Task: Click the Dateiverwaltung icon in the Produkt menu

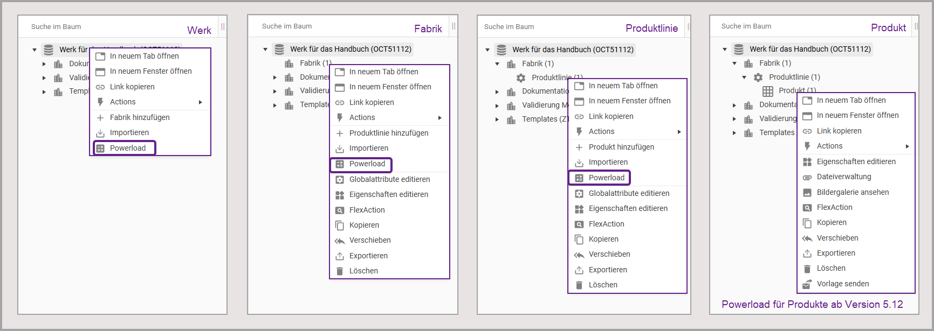Action: tap(807, 177)
